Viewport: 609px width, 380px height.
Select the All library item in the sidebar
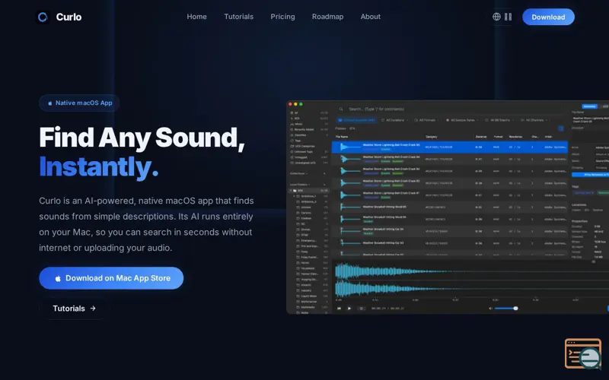[309, 112]
